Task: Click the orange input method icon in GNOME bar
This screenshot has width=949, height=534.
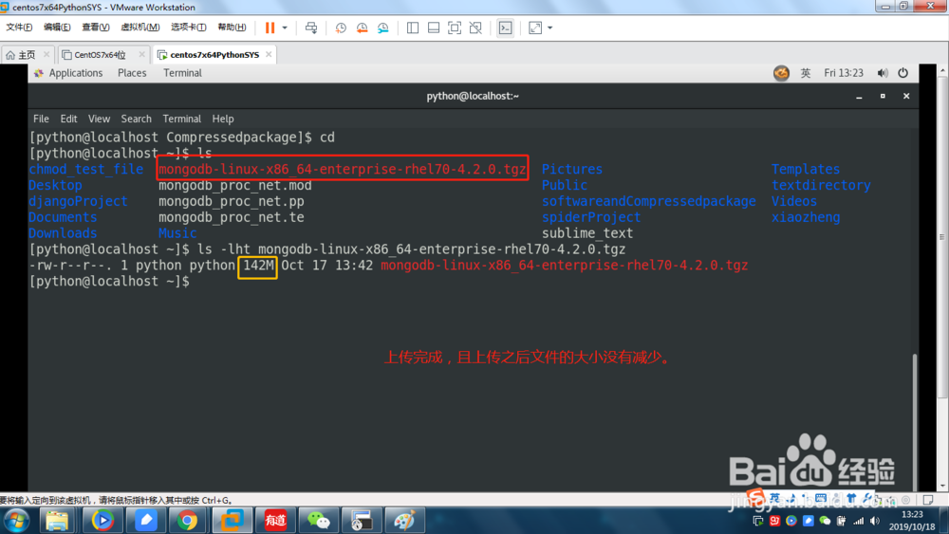Action: click(781, 73)
